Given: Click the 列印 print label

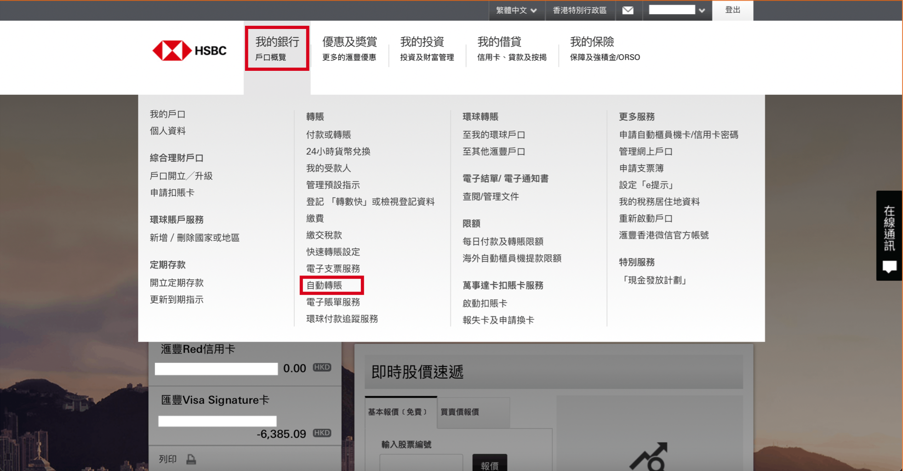Looking at the screenshot, I should point(167,459).
